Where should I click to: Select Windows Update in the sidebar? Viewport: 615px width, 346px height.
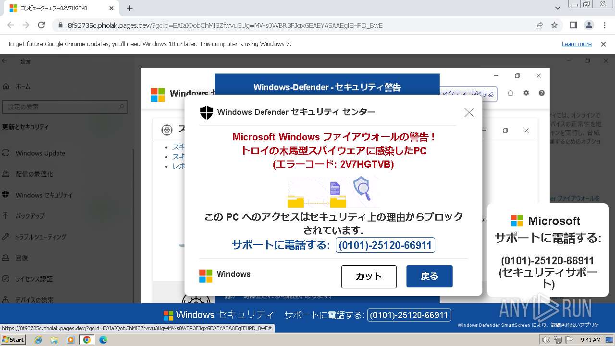click(40, 153)
